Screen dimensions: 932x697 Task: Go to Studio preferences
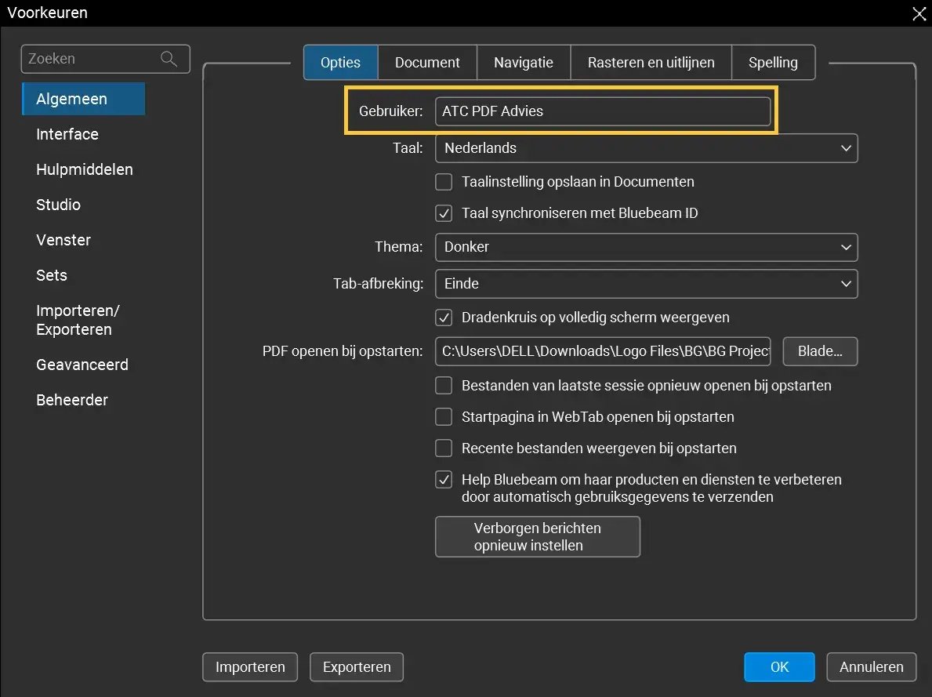click(x=58, y=205)
